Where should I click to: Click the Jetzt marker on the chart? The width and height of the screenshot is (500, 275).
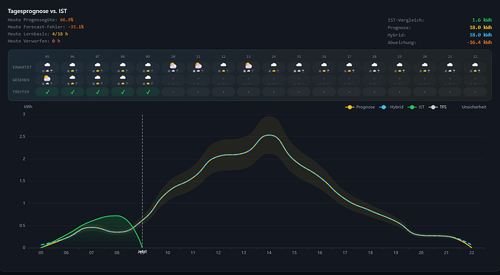coord(142,252)
